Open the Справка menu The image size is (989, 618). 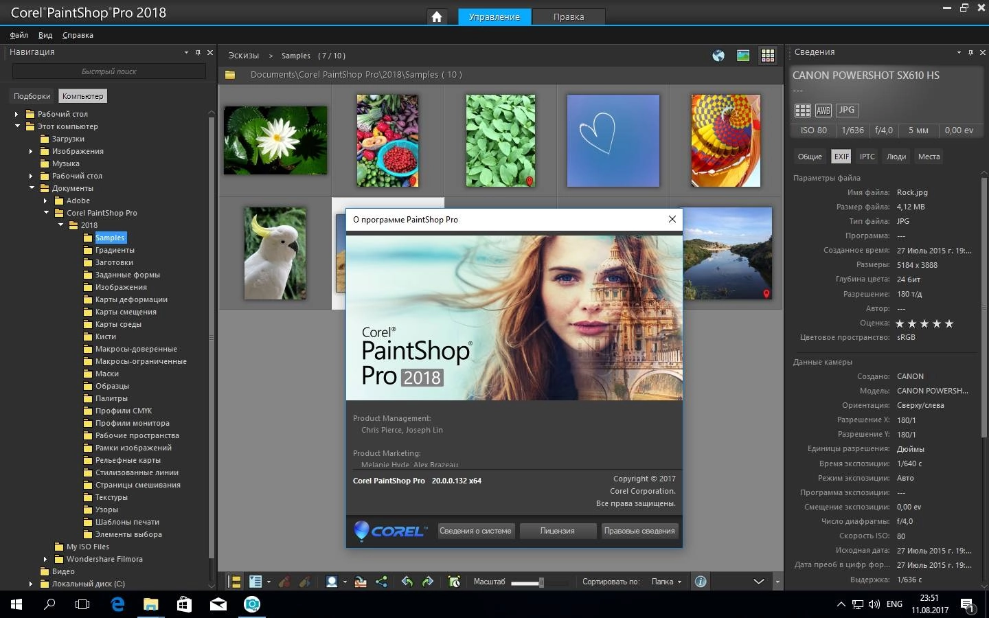point(78,35)
